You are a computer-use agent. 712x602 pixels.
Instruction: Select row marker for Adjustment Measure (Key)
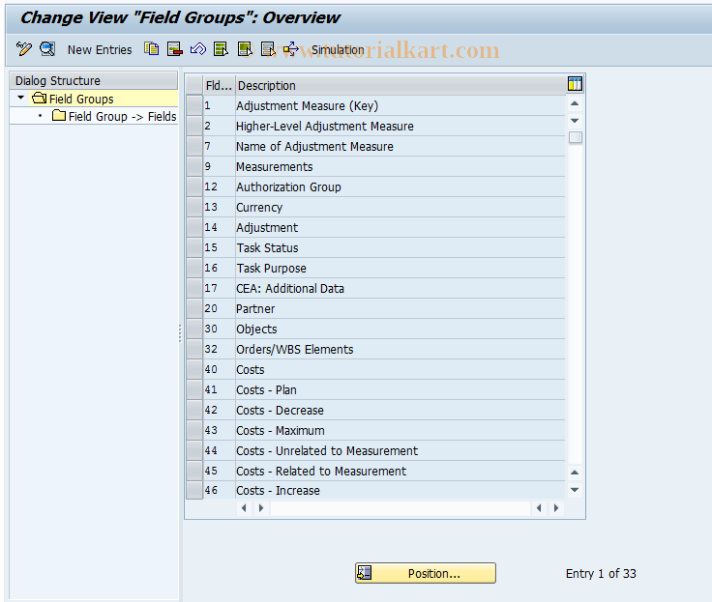point(194,105)
